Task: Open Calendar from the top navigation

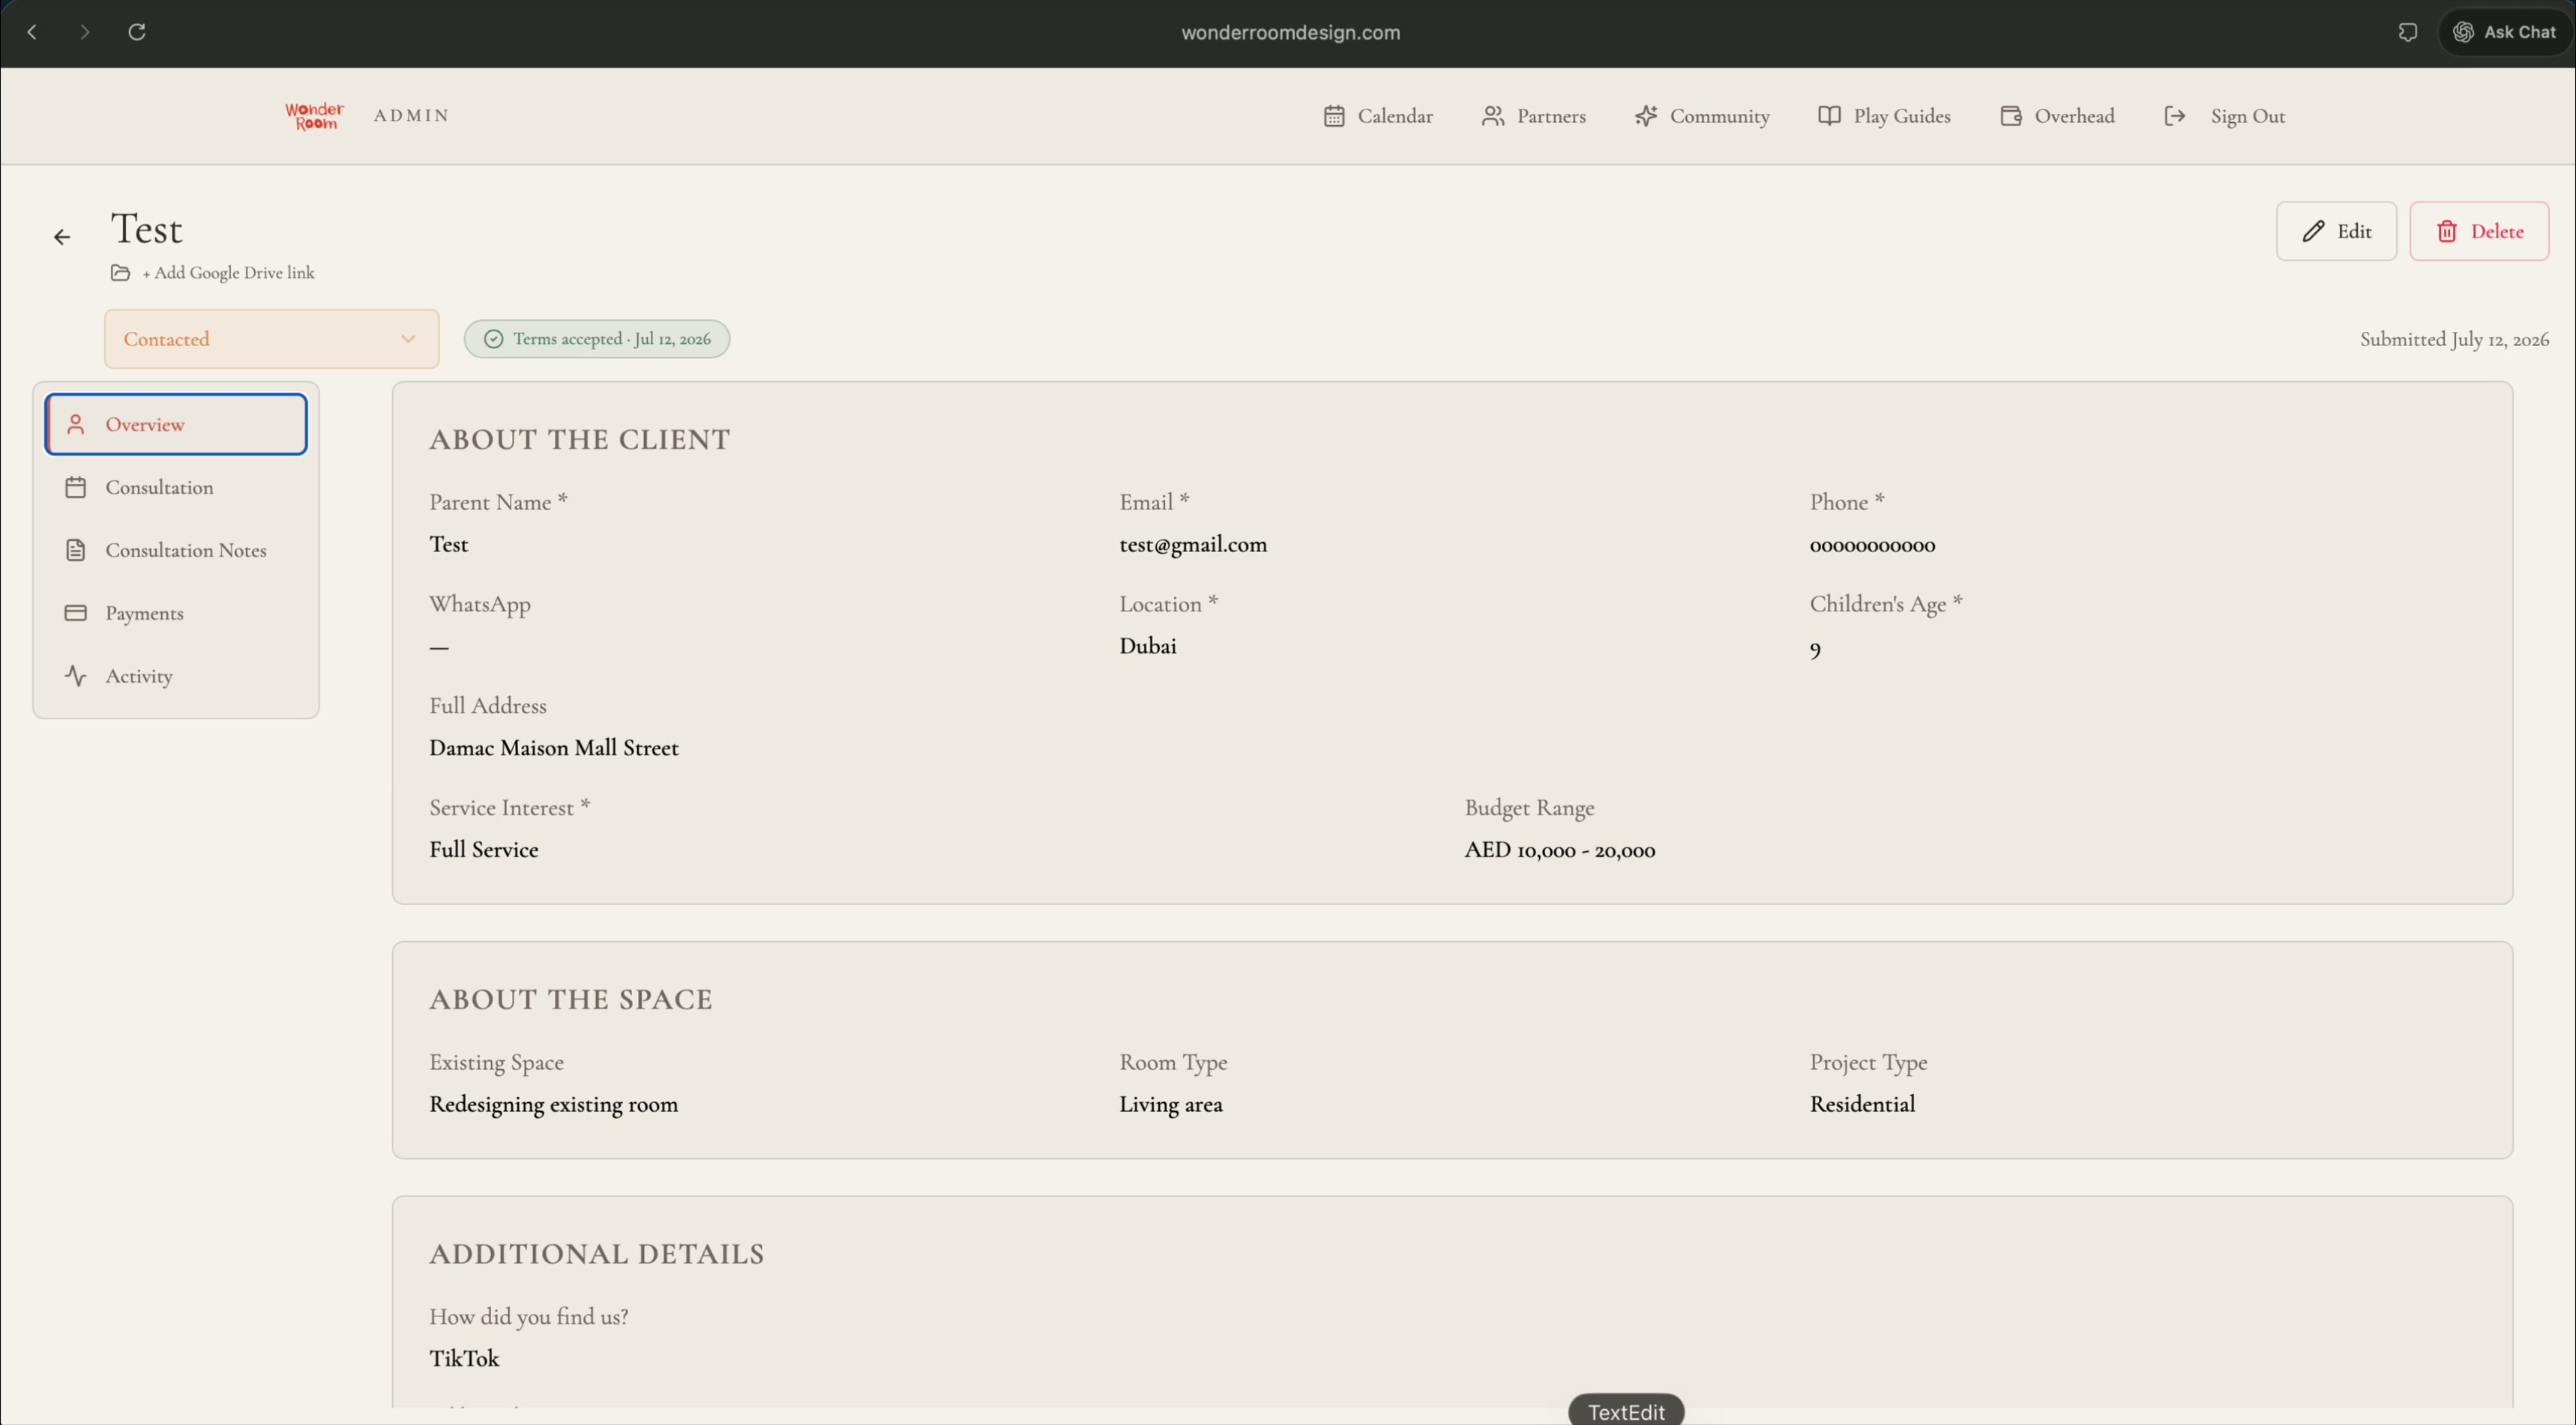Action: (1377, 116)
